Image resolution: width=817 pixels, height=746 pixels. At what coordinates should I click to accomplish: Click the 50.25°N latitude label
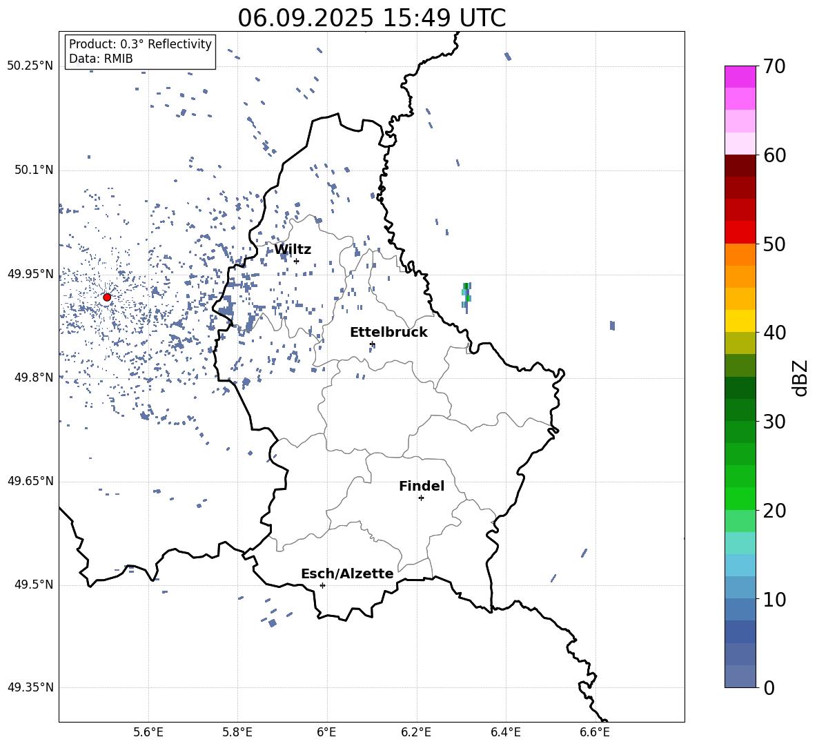(x=30, y=66)
